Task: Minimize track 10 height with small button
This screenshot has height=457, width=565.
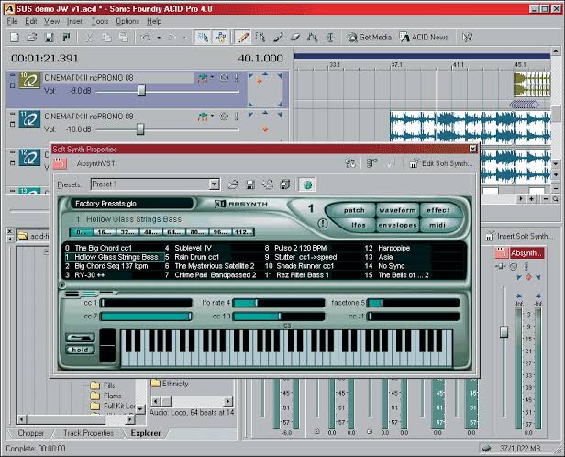Action: [12, 75]
